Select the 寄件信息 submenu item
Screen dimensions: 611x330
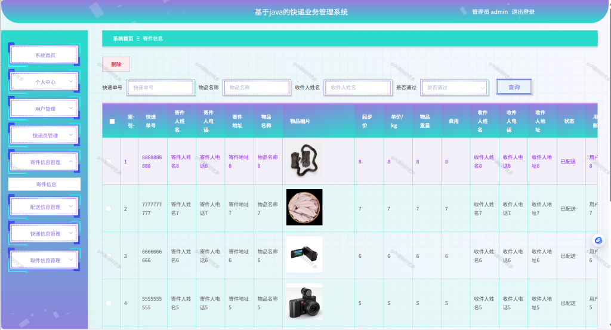[x=44, y=184]
